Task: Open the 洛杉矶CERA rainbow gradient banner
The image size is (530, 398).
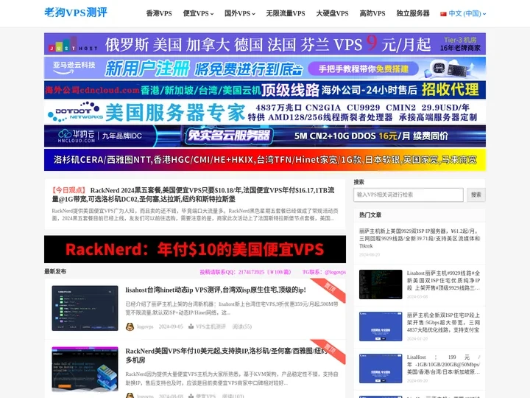Action: (265, 159)
